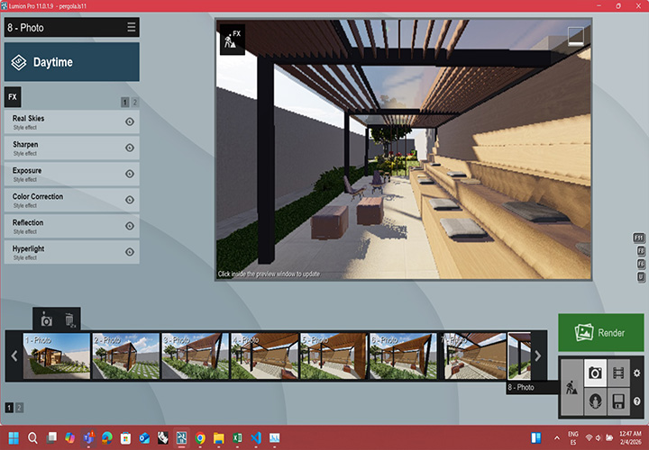The image size is (649, 450).
Task: Select the Color Correction effect
Action: (x=71, y=200)
